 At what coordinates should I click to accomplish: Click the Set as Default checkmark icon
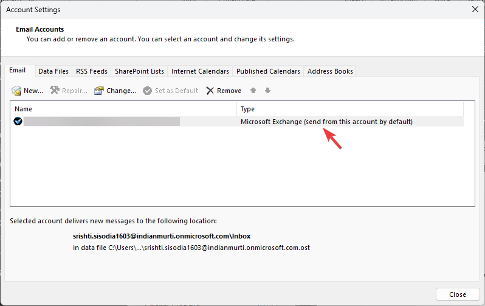(147, 91)
